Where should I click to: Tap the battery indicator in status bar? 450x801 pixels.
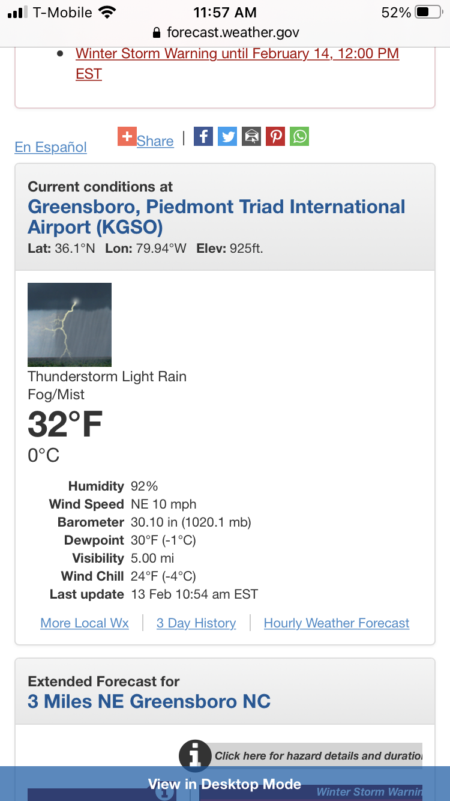coord(428,13)
